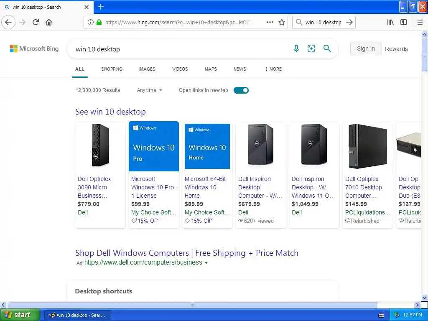This screenshot has width=428, height=321.
Task: Click the Sign in button
Action: point(366,48)
